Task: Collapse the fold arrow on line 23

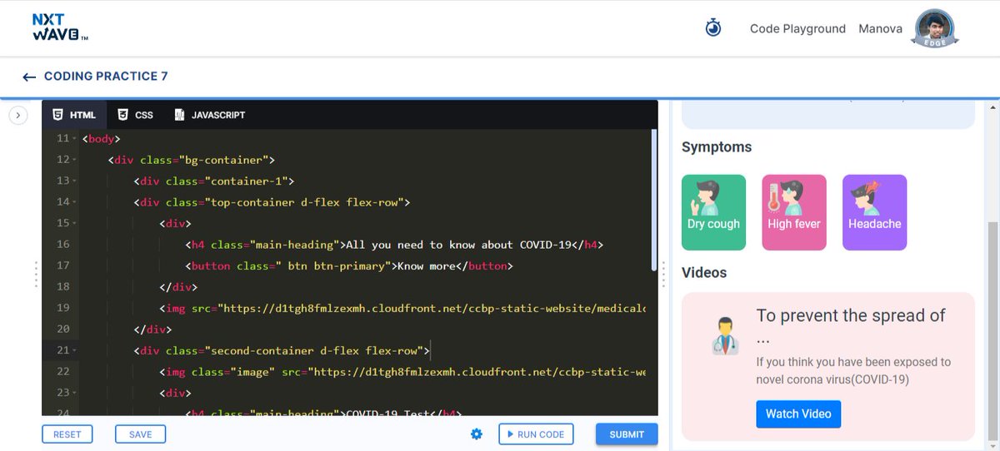Action: tap(75, 393)
